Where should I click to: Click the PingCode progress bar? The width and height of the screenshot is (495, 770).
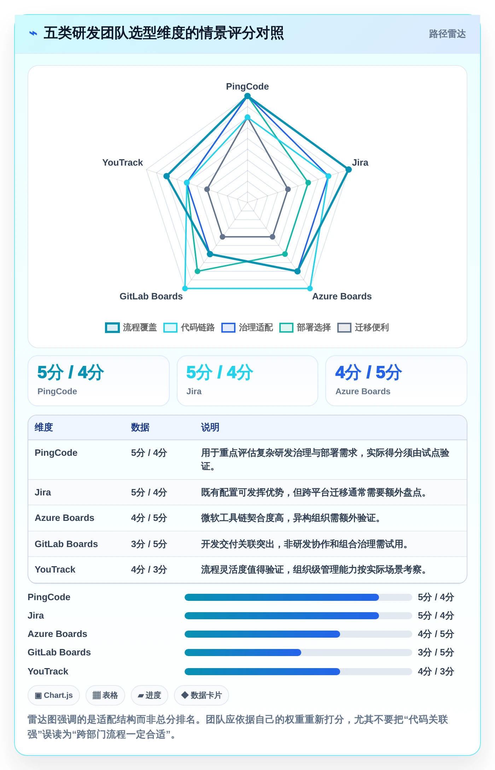[x=298, y=597]
